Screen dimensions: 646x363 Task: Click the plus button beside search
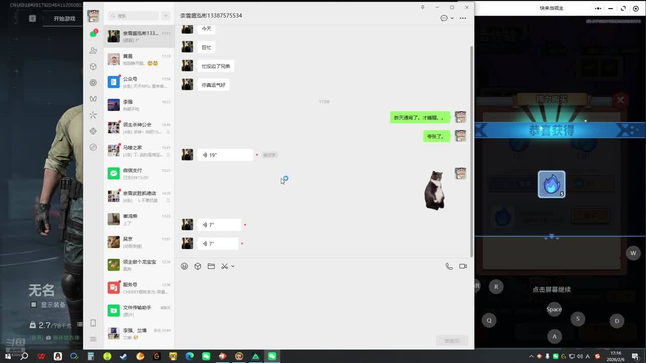tap(166, 16)
